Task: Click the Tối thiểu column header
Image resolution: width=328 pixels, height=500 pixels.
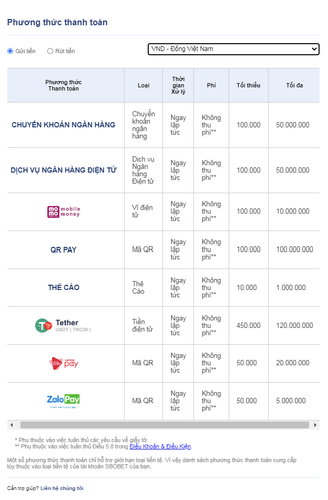Action: 249,85
